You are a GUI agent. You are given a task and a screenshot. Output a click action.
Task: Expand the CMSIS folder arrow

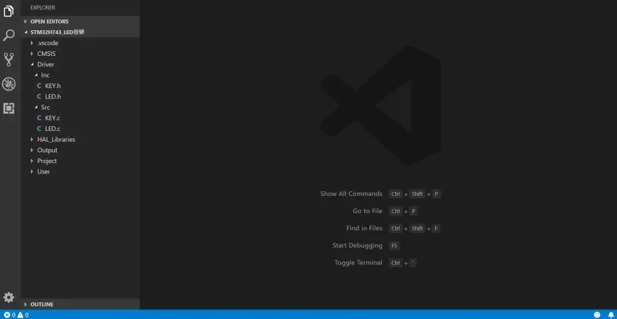(32, 53)
